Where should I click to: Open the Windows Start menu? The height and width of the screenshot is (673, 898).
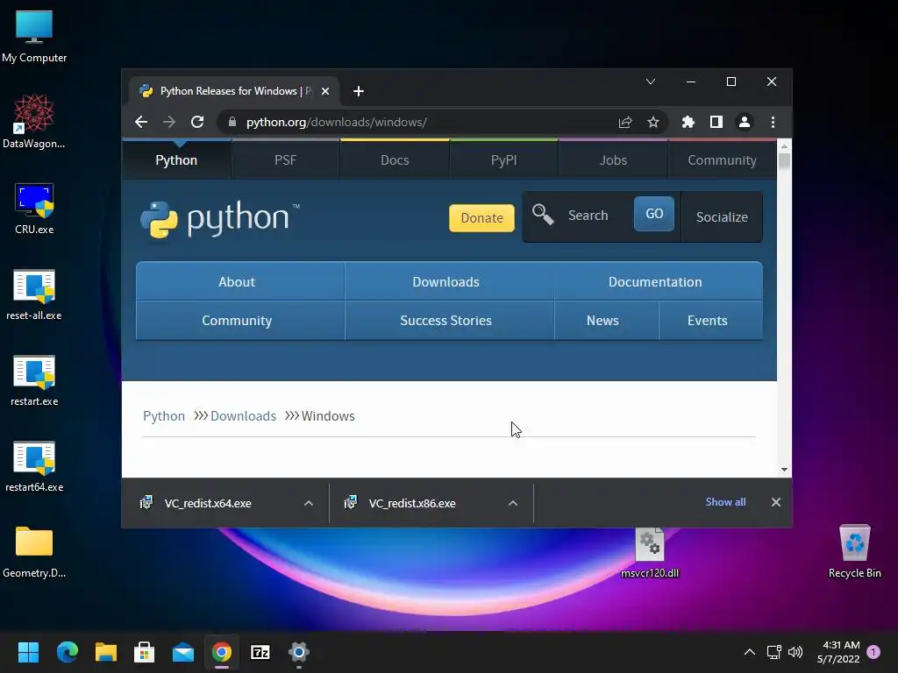click(x=28, y=652)
